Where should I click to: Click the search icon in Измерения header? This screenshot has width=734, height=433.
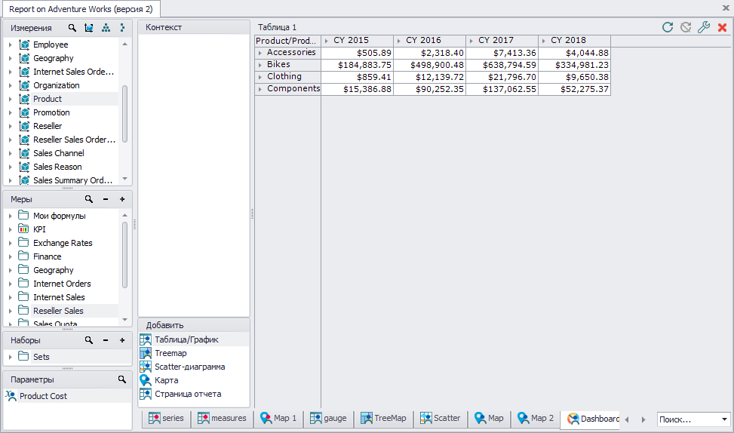tap(72, 28)
